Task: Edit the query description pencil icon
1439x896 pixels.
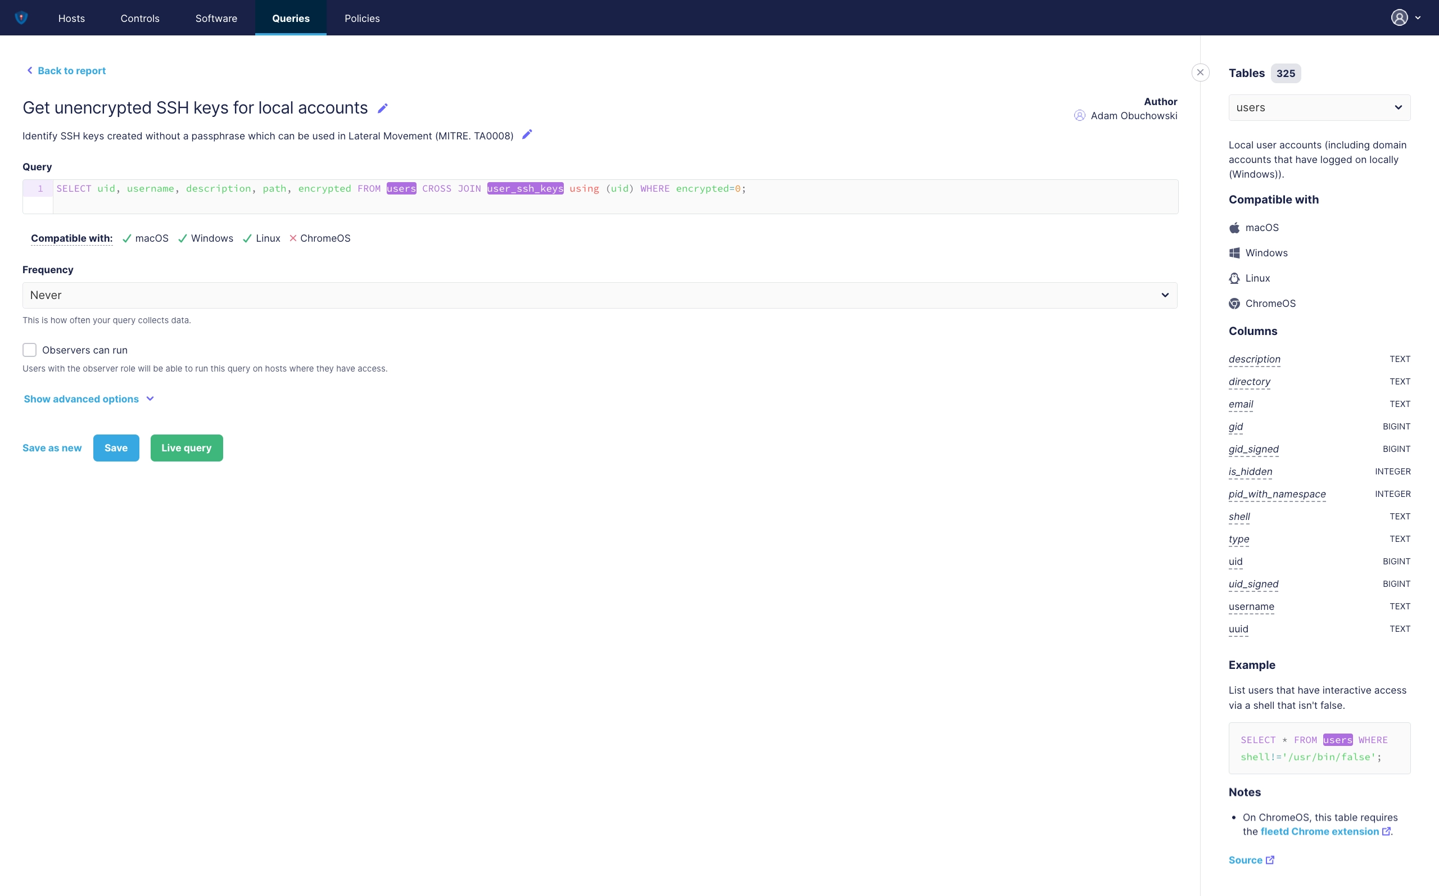Action: [x=527, y=134]
